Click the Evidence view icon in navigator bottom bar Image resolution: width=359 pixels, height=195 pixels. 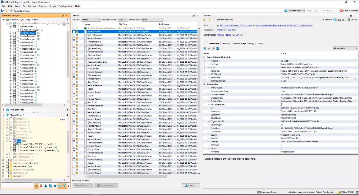(37, 186)
